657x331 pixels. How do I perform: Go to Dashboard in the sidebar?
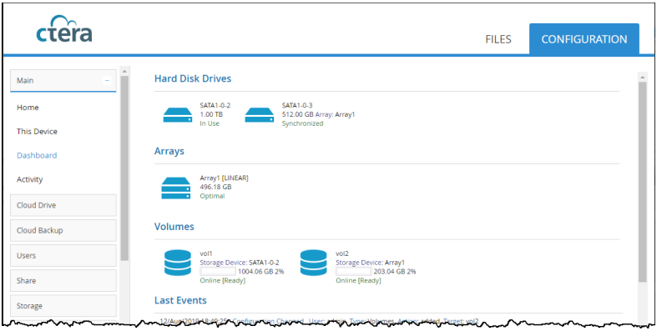(37, 155)
